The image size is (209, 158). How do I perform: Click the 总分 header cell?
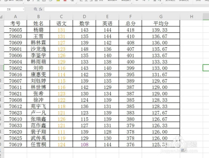tap(130, 23)
